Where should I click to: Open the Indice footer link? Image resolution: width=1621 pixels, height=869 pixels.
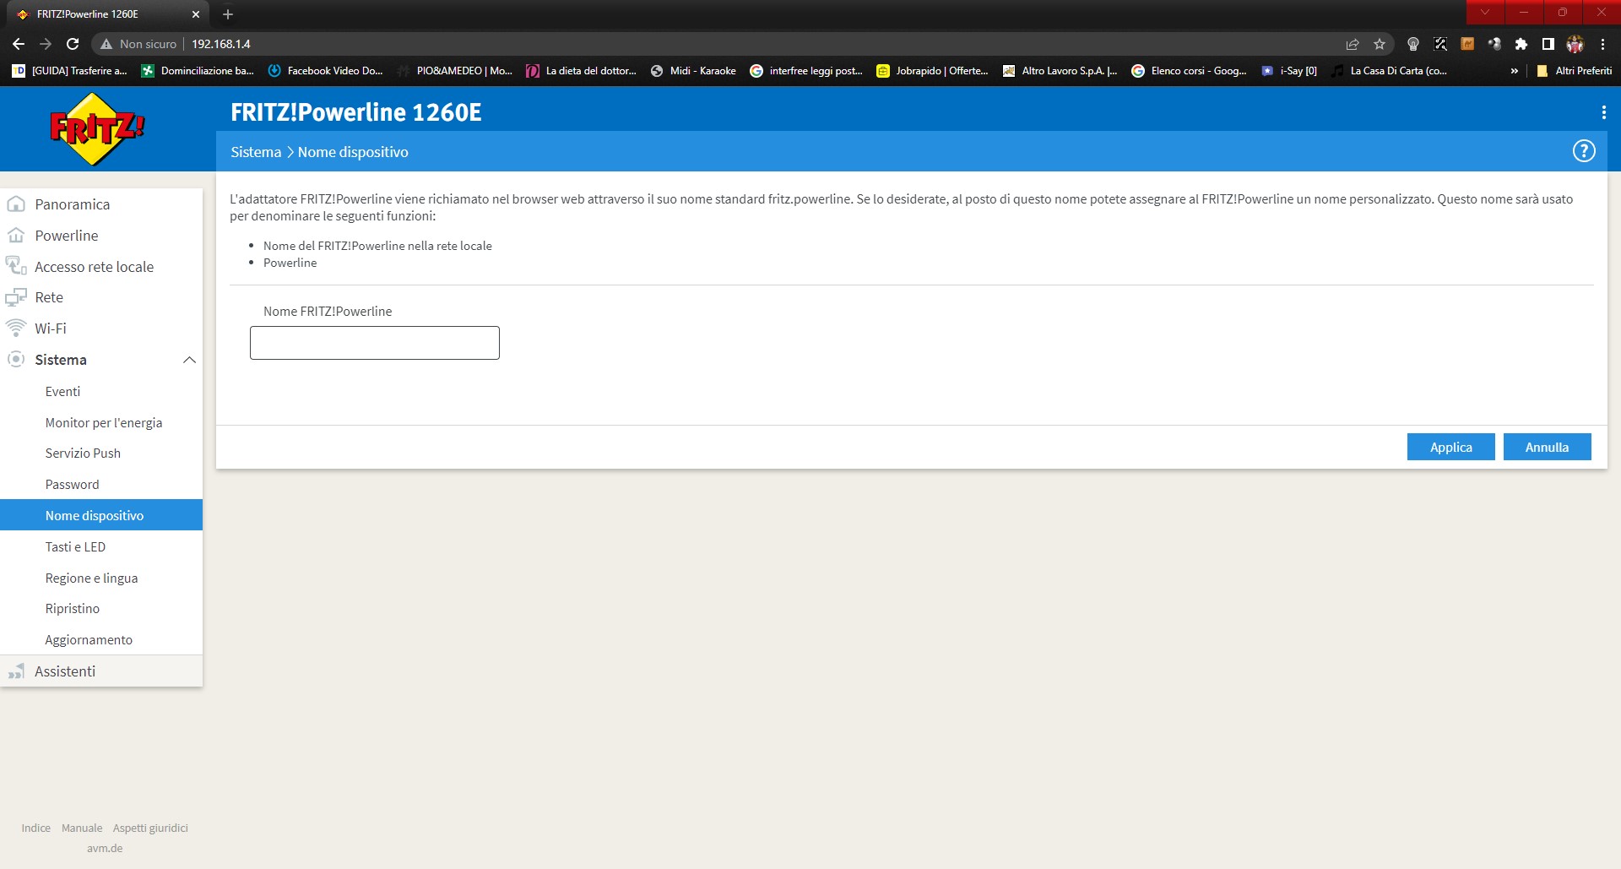(x=35, y=828)
